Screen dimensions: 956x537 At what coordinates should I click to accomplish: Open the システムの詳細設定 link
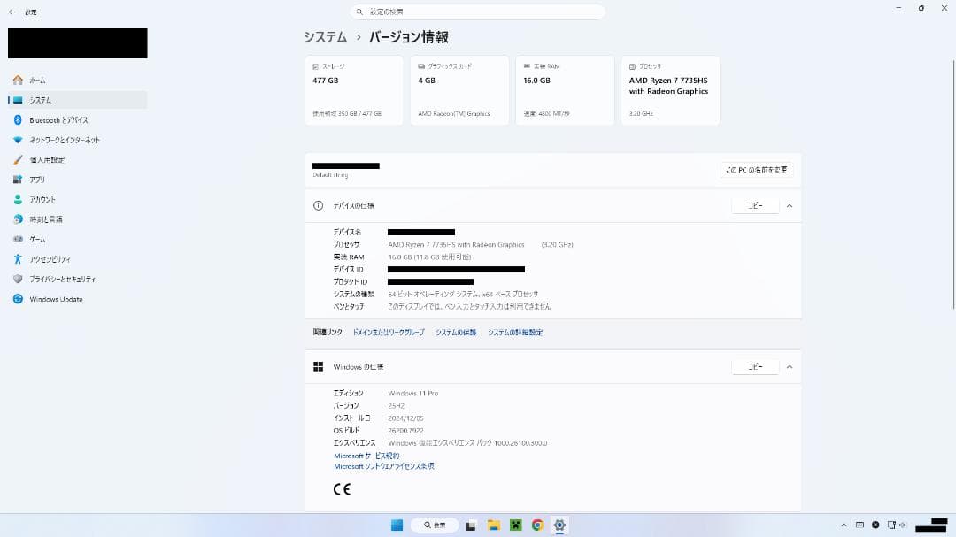pos(515,332)
